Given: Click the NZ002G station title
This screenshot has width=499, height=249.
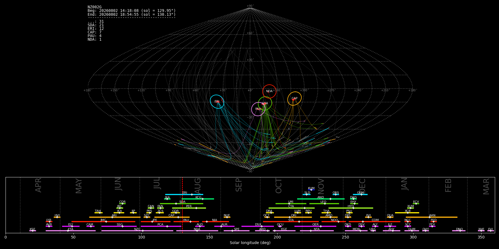Looking at the screenshot, I should 95,7.
